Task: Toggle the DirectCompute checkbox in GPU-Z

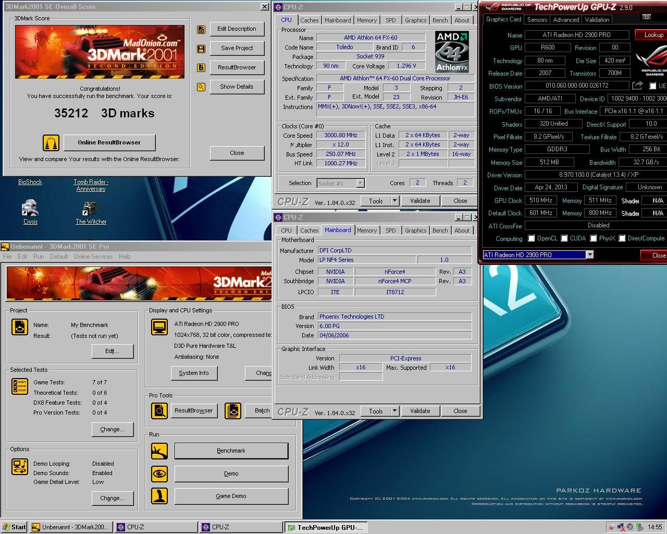Action: click(x=622, y=238)
